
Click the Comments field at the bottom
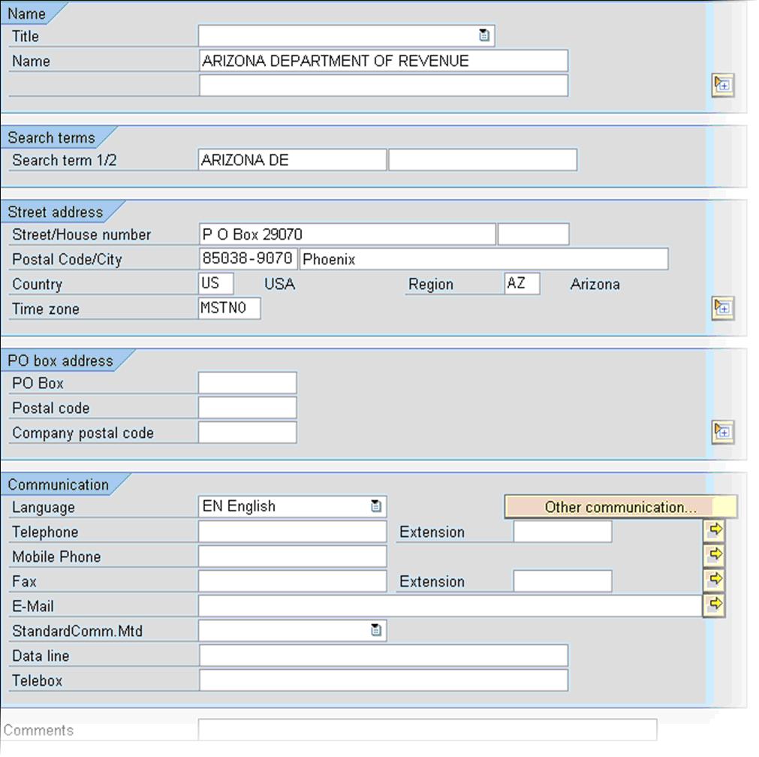point(428,728)
